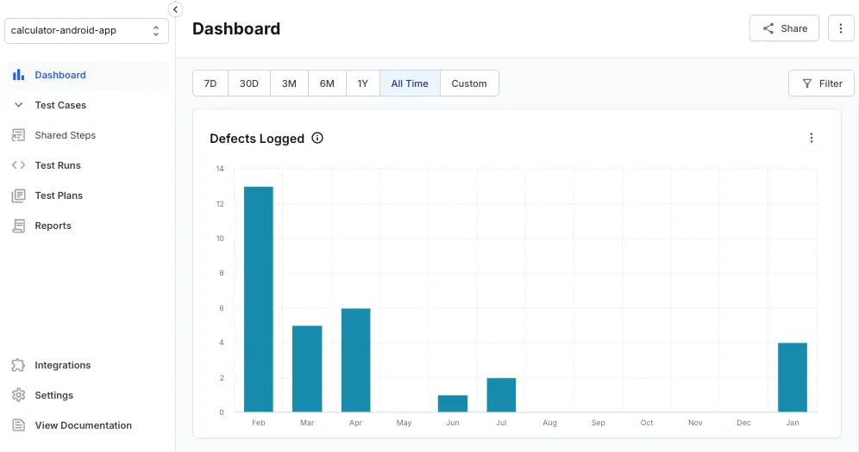Screen dimensions: 859x452
Task: Click the info icon beside Defects Logged
Action: pyautogui.click(x=317, y=138)
